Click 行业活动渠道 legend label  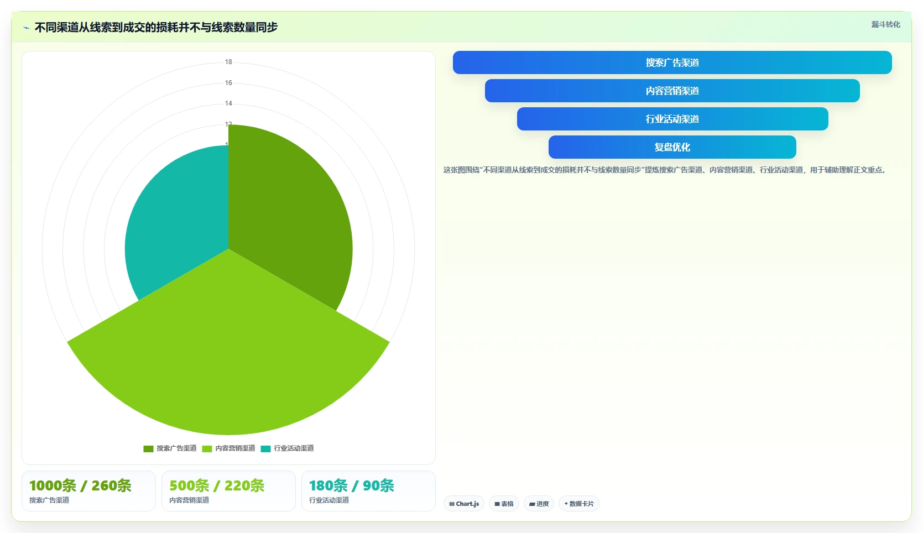294,448
